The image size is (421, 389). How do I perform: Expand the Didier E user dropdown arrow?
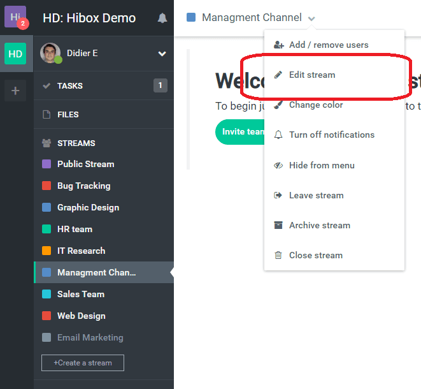click(162, 54)
